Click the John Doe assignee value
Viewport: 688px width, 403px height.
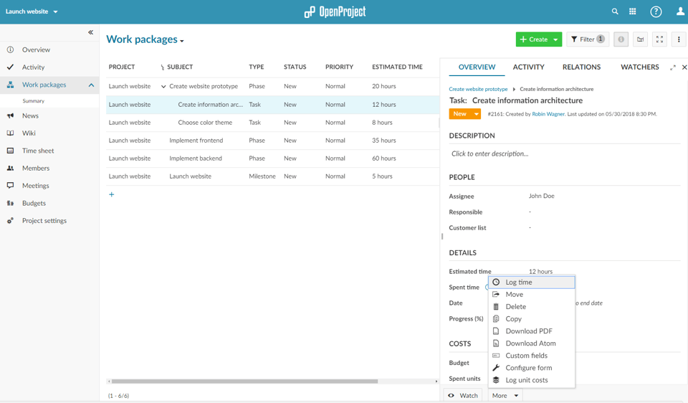tap(542, 196)
